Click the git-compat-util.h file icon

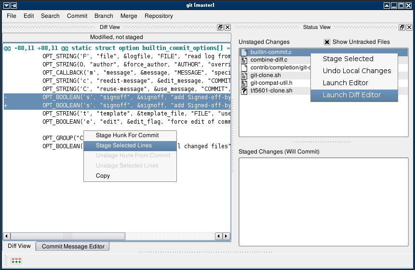244,83
